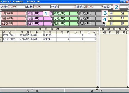Click the 離開 exit button

tap(97, 90)
